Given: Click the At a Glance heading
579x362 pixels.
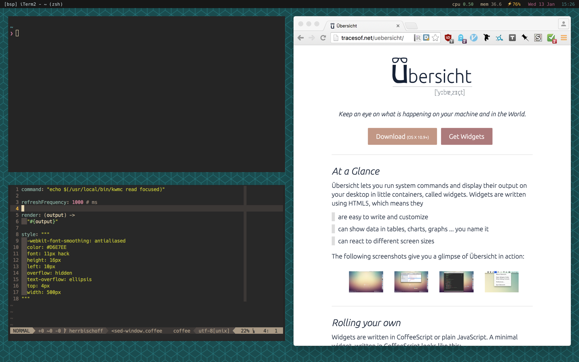Looking at the screenshot, I should point(355,171).
